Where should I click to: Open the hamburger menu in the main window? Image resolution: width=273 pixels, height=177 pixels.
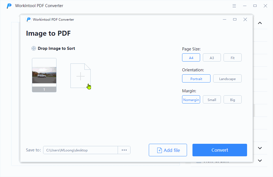tap(234, 5)
